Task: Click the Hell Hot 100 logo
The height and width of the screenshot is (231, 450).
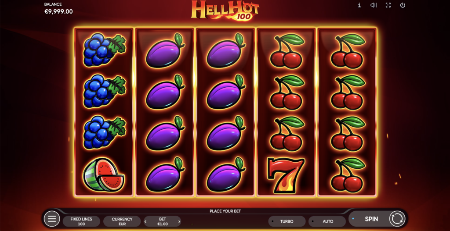Action: (225, 11)
